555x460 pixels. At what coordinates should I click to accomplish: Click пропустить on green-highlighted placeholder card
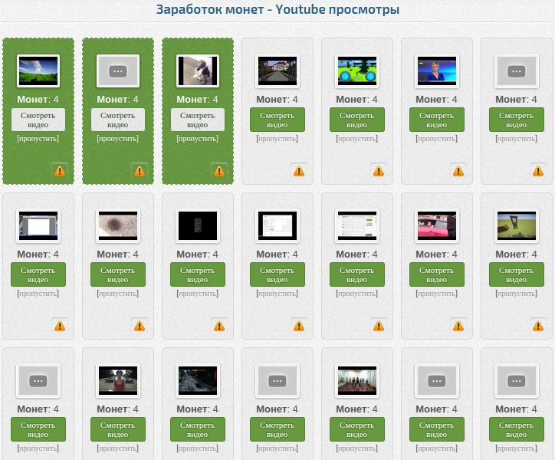118,139
